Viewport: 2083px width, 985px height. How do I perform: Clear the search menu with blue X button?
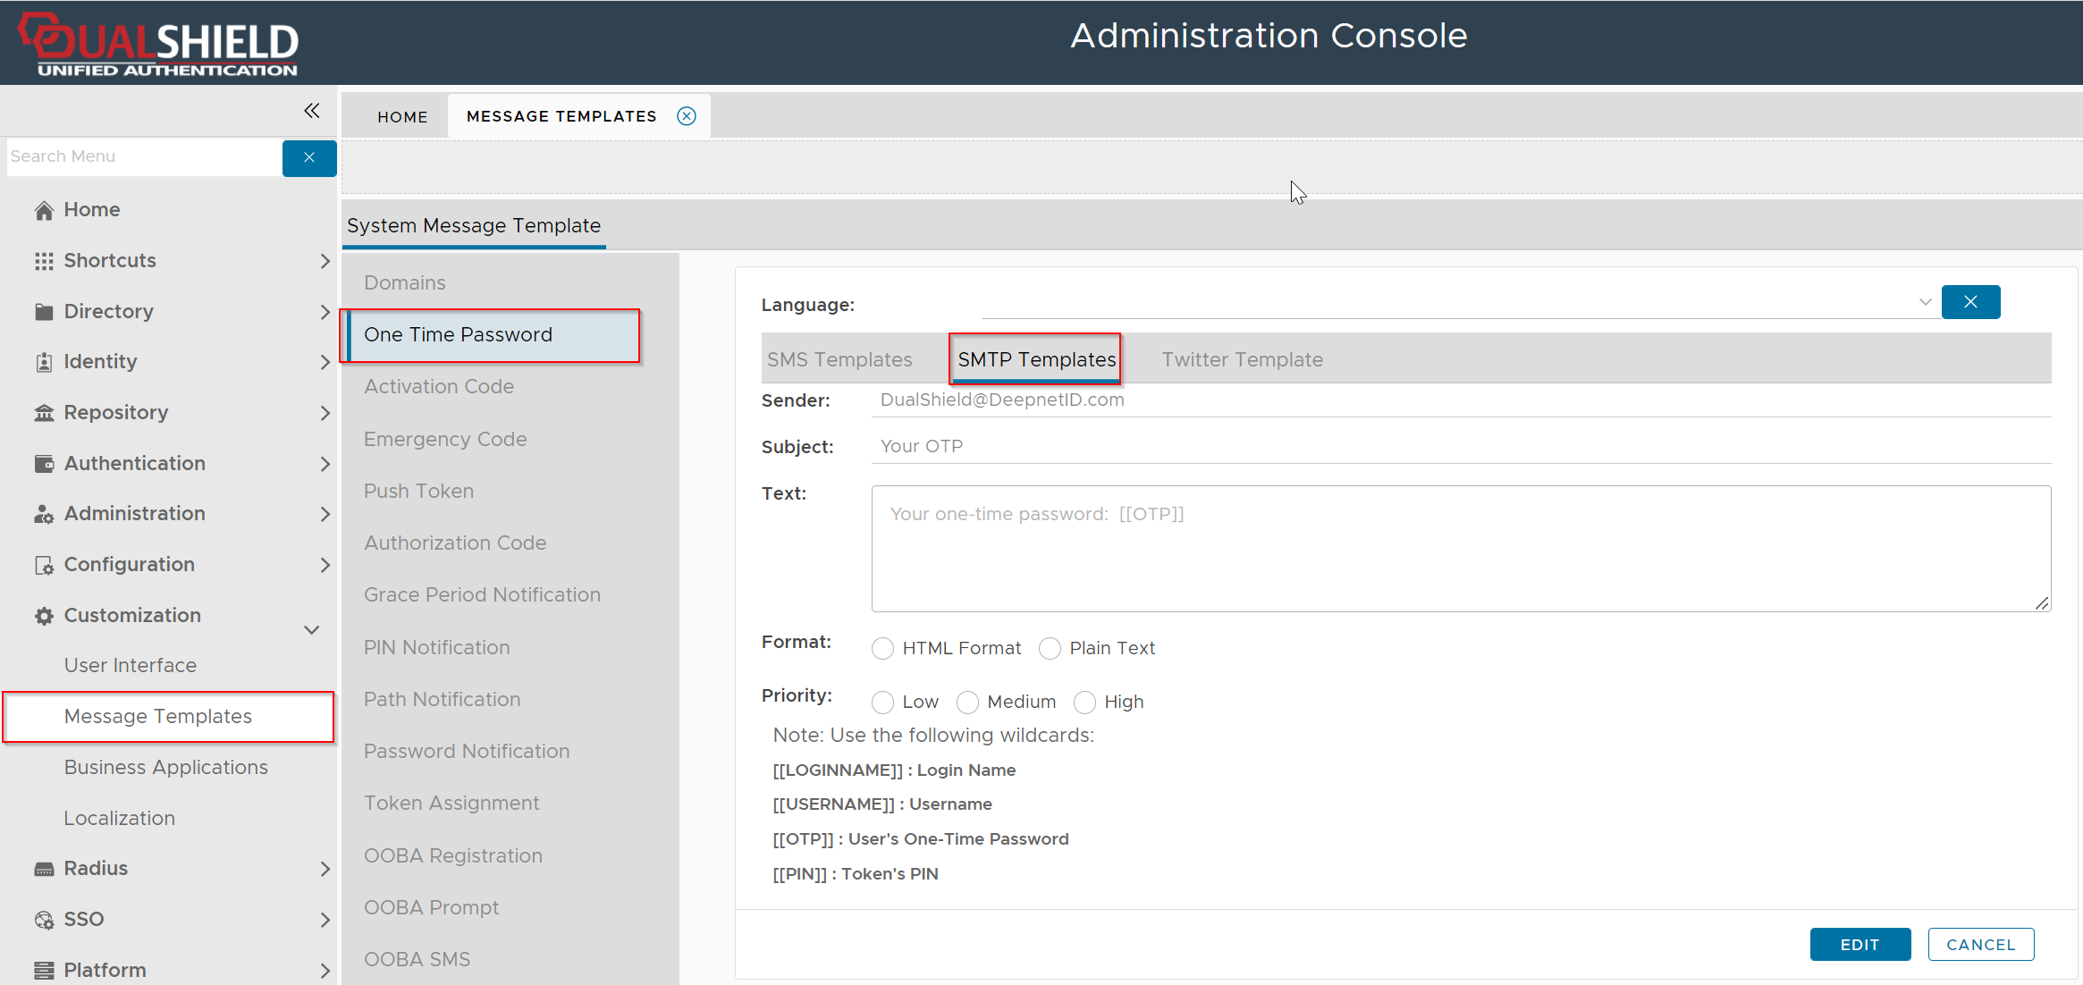(x=309, y=157)
